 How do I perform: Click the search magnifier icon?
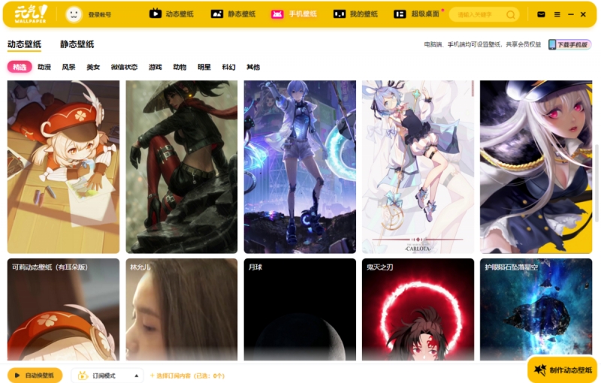click(x=511, y=14)
